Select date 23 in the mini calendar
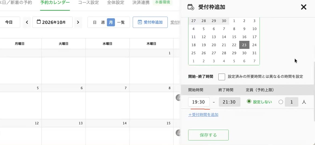 (x=244, y=45)
